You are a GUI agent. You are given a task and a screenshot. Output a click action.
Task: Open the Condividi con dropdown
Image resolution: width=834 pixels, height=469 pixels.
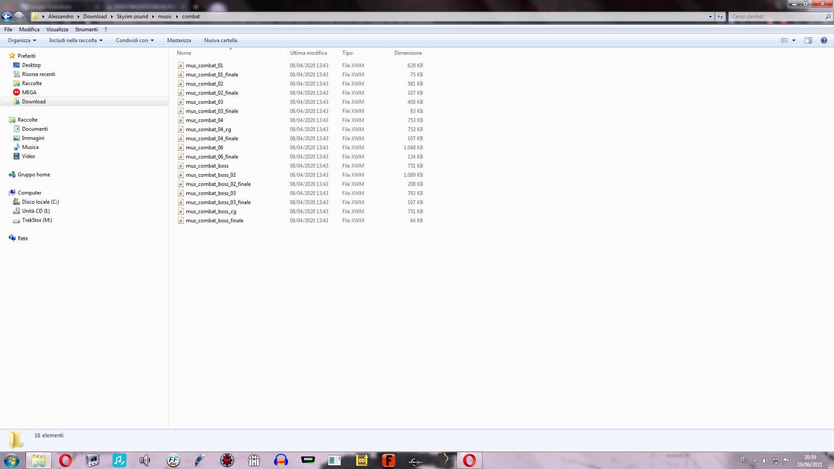tap(135, 40)
